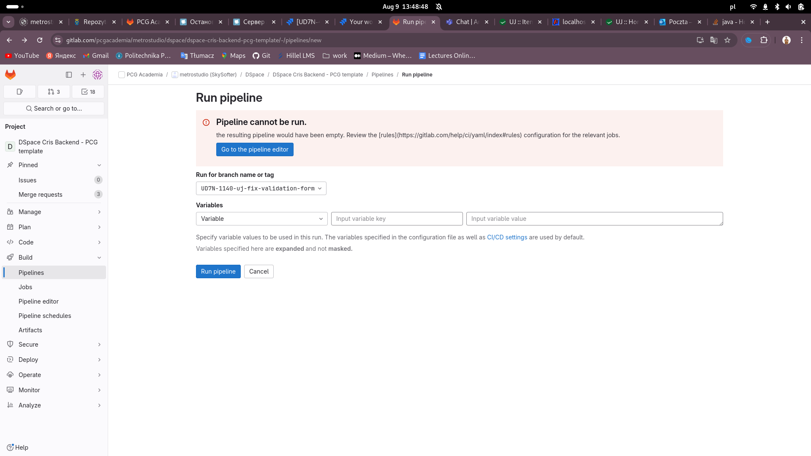The width and height of the screenshot is (811, 456).
Task: Click the GitLab logo home icon
Action: click(11, 75)
